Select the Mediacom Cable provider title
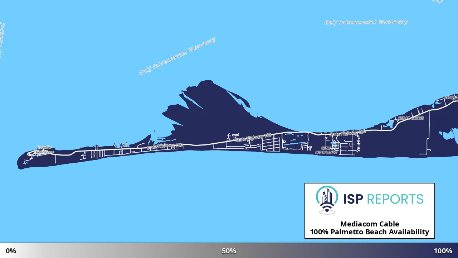Image resolution: width=458 pixels, height=258 pixels. point(370,224)
